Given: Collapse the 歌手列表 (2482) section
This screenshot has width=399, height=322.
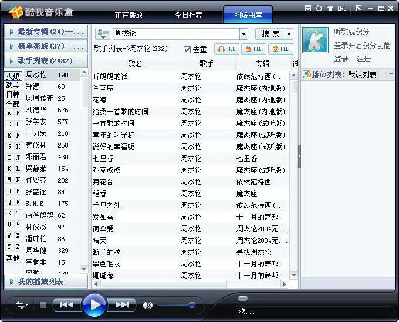Looking at the screenshot, I should point(46,61).
